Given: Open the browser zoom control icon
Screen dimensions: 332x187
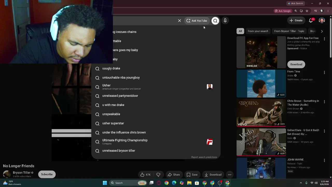Looking at the screenshot, I should click(296, 11).
